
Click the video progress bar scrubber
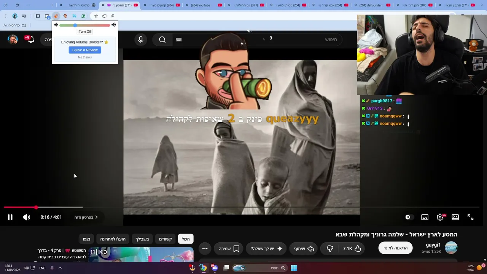click(36, 207)
